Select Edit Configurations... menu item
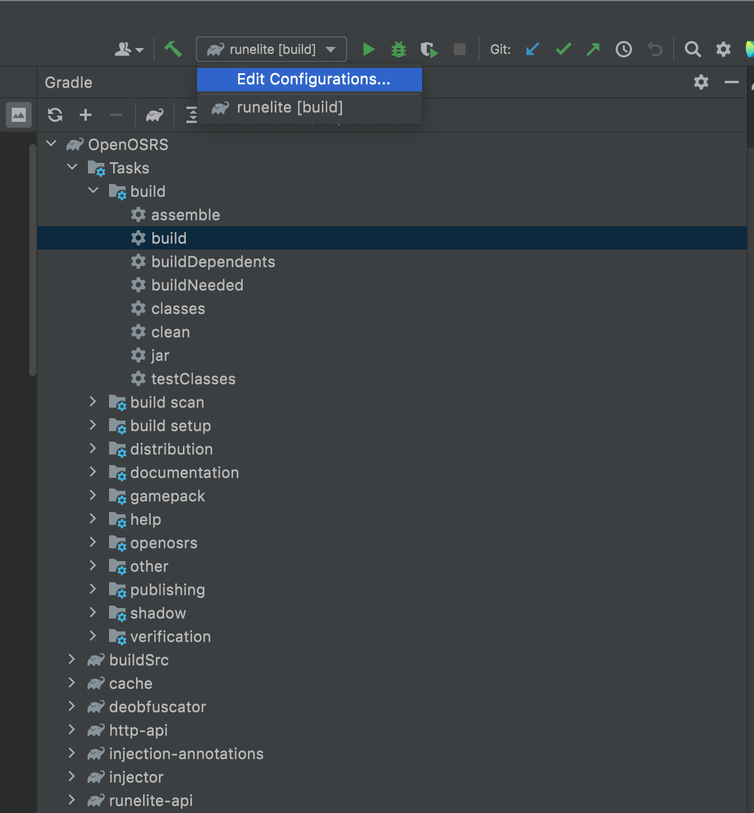The width and height of the screenshot is (754, 813). [313, 80]
